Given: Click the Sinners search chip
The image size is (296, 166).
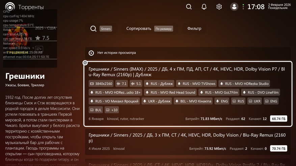Looking at the screenshot, I should [106, 29].
